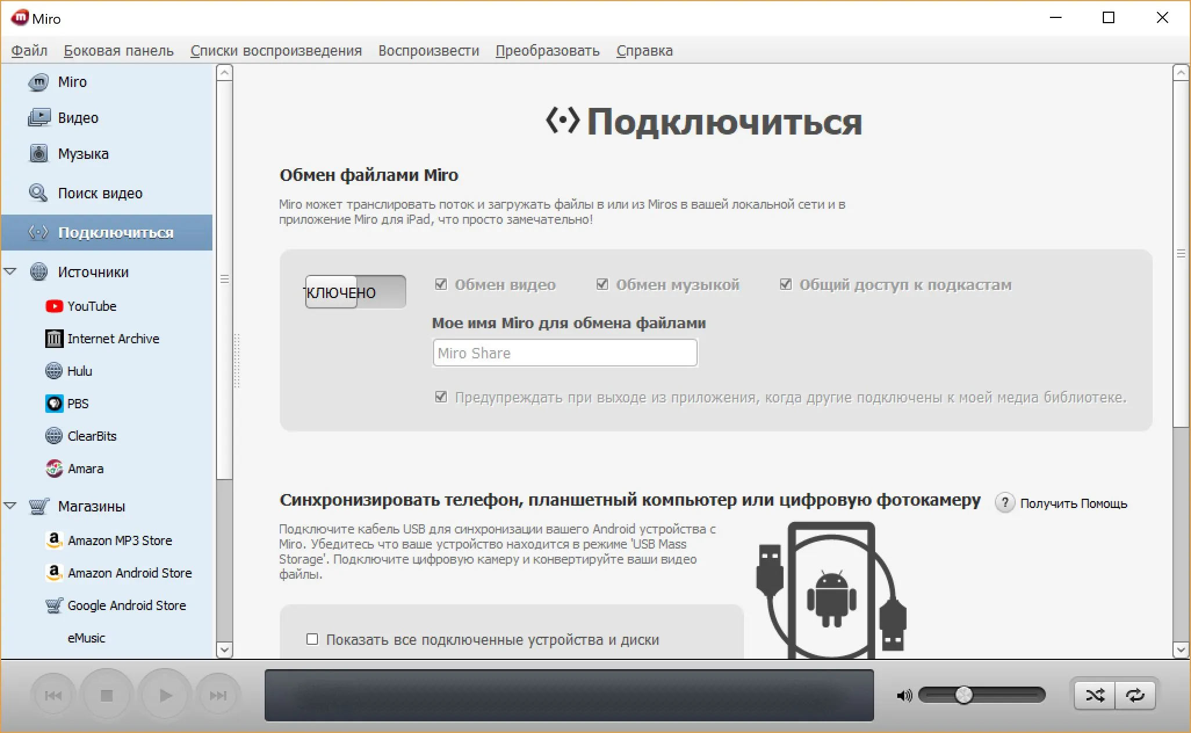Open the Списки воспроизведения menu
The height and width of the screenshot is (733, 1191).
(276, 51)
